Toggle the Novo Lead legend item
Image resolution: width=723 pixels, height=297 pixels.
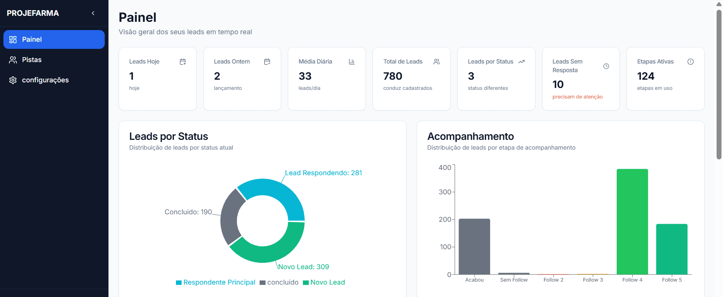tap(324, 282)
